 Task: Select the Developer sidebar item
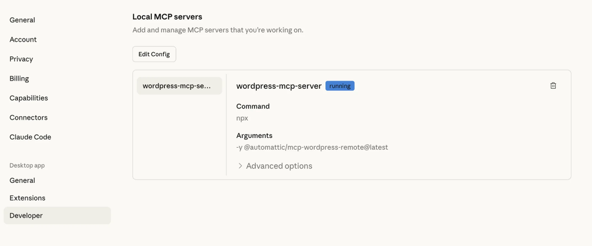(57, 215)
